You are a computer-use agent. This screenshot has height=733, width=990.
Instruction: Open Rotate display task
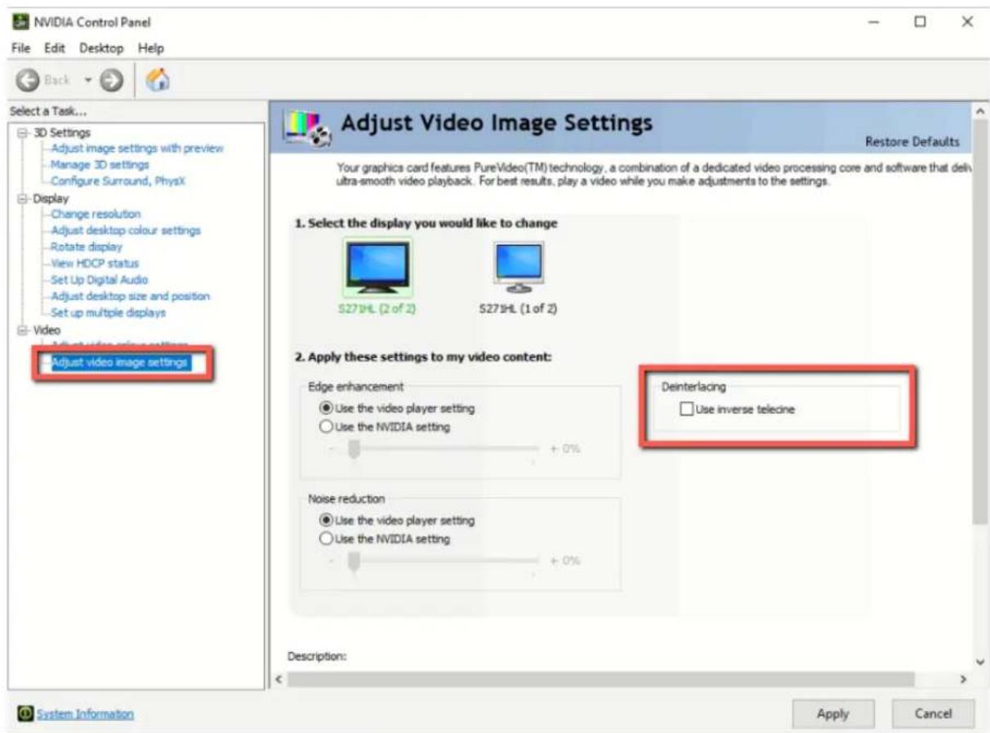click(87, 247)
